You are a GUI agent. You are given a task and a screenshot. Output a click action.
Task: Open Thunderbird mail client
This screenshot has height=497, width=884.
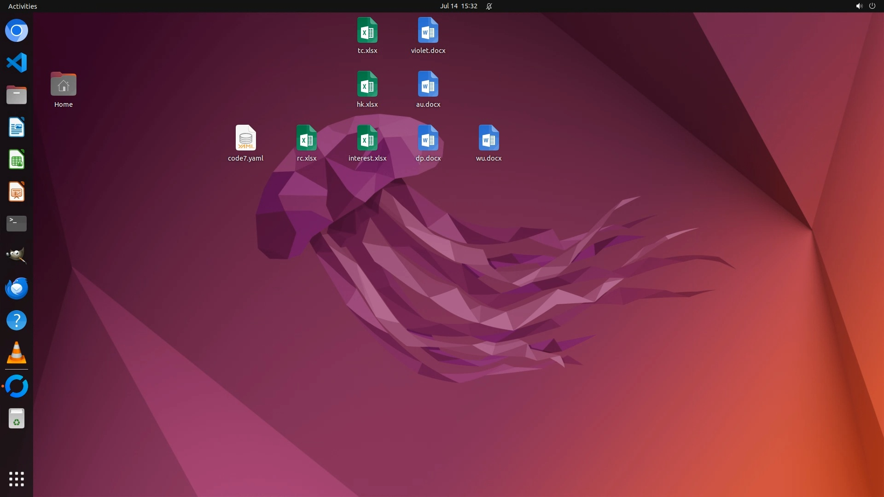click(17, 289)
